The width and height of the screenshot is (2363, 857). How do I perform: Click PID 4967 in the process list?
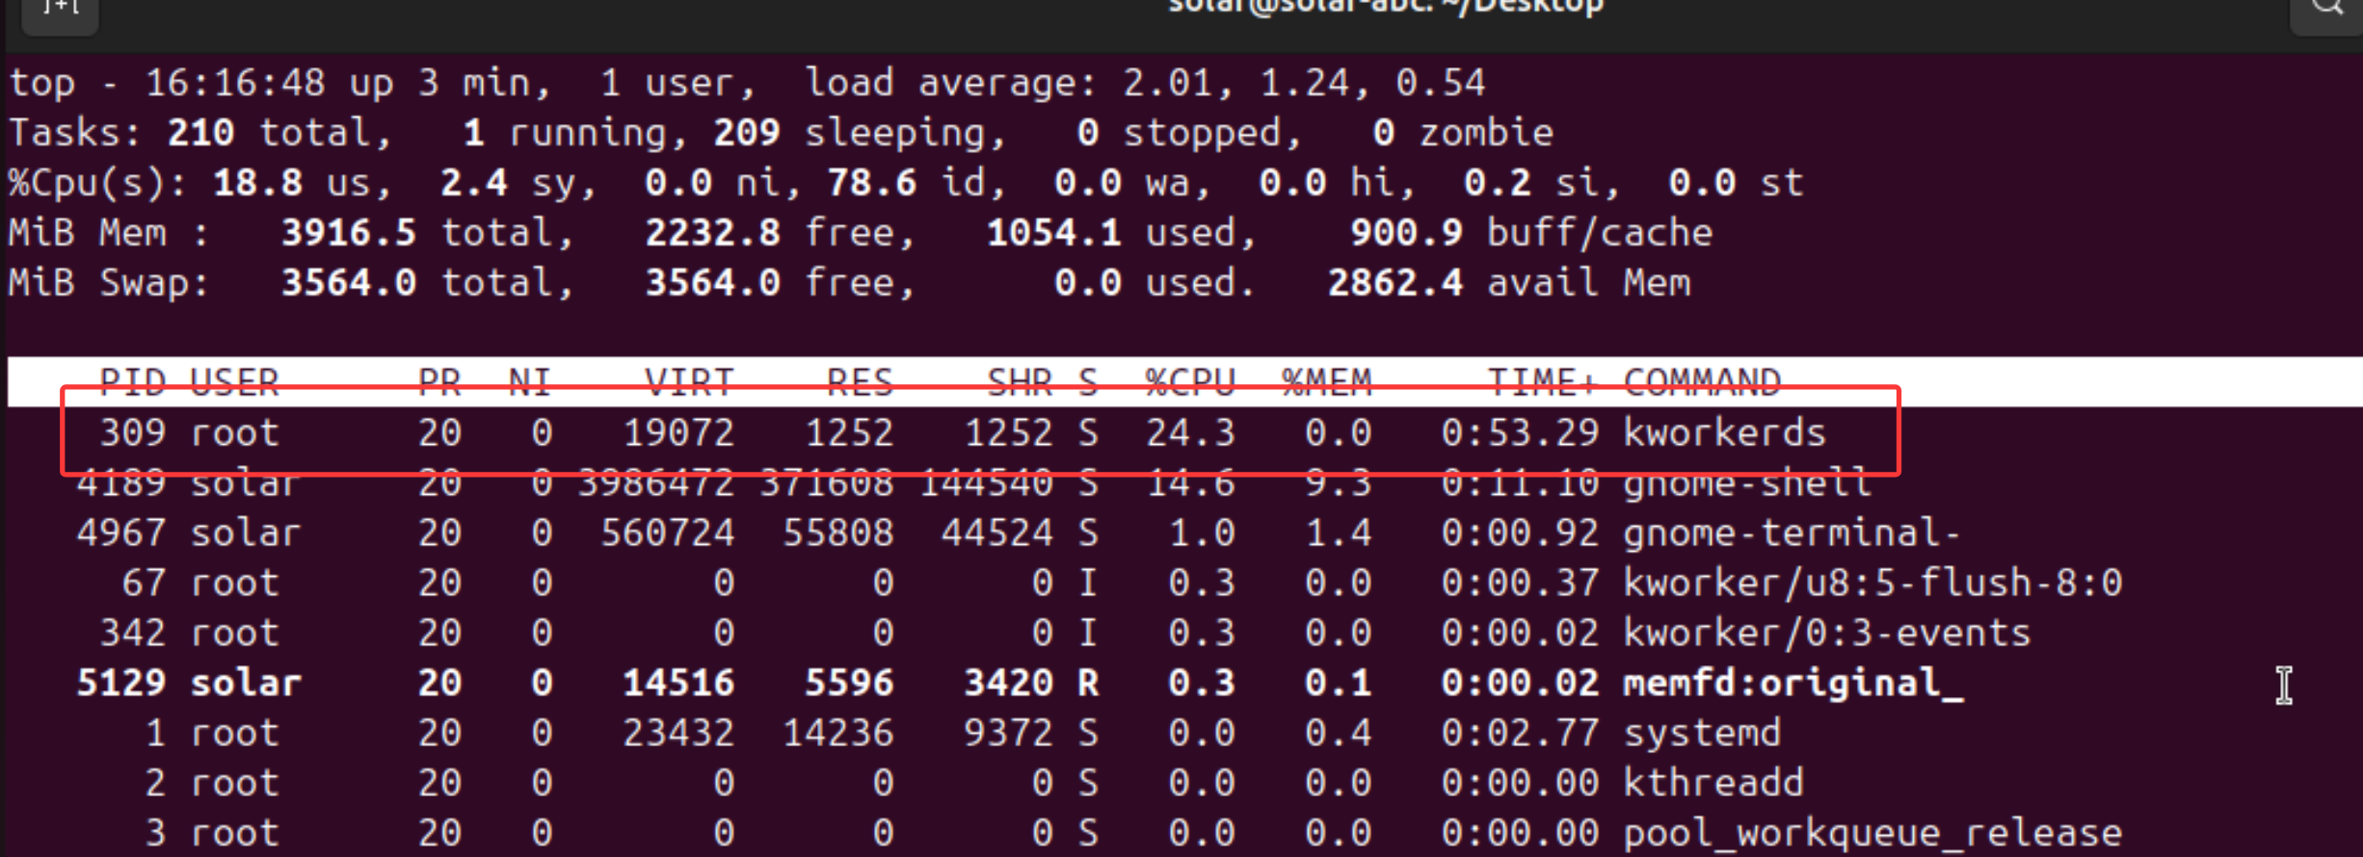coord(121,532)
